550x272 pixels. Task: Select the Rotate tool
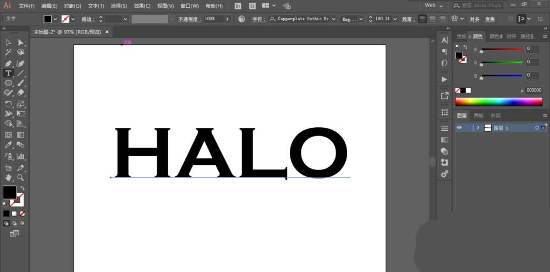tap(8, 104)
